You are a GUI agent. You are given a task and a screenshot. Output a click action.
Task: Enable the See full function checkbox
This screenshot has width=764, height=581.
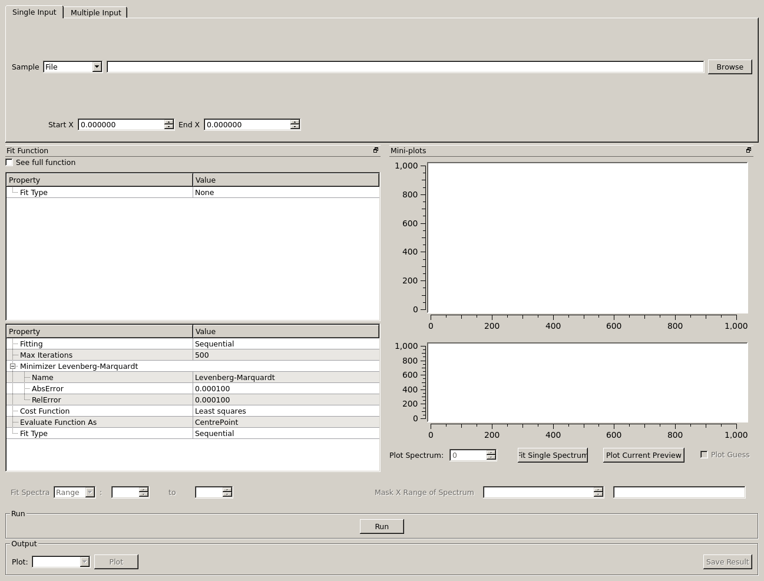[x=9, y=163]
